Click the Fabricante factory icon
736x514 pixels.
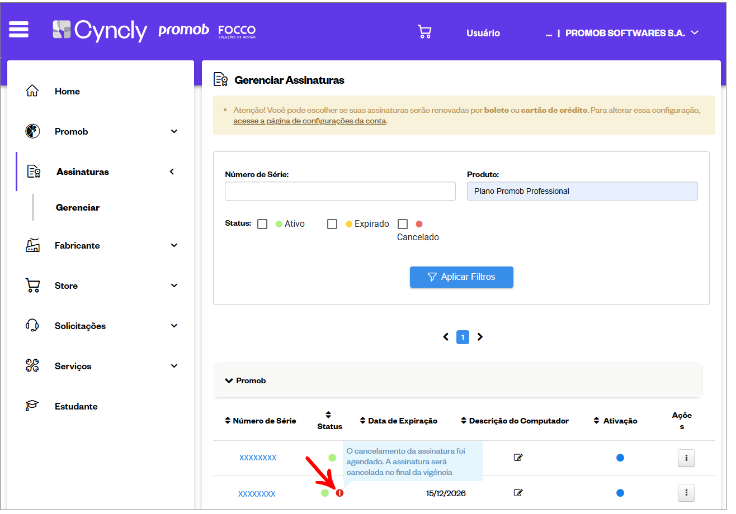coord(32,245)
